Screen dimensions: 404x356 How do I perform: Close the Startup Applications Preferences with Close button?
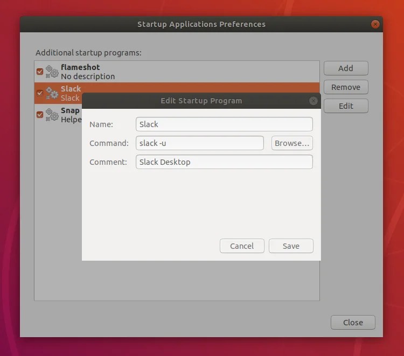353,322
